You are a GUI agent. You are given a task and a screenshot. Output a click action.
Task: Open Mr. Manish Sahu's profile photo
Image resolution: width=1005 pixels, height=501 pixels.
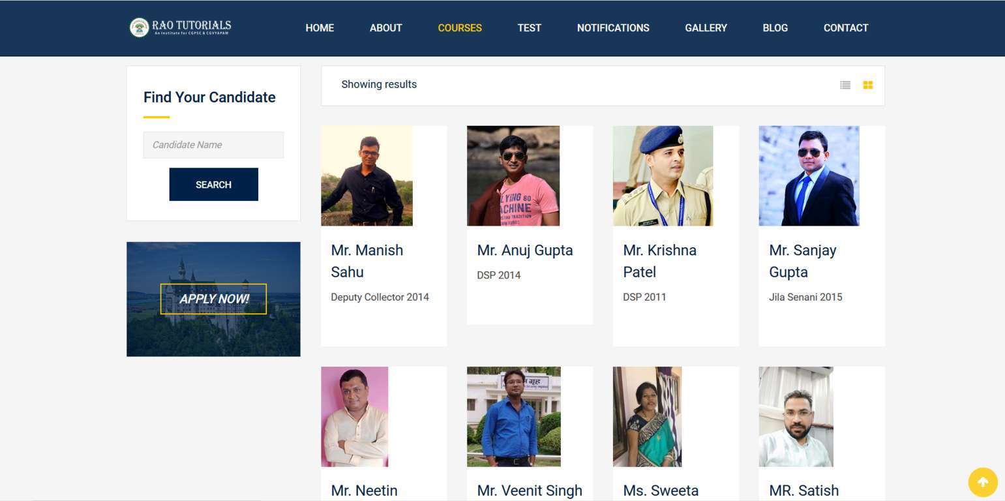click(x=367, y=176)
